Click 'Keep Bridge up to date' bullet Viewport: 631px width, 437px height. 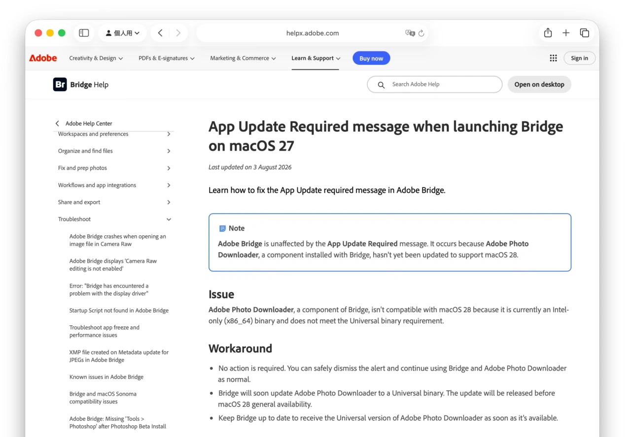click(x=388, y=418)
